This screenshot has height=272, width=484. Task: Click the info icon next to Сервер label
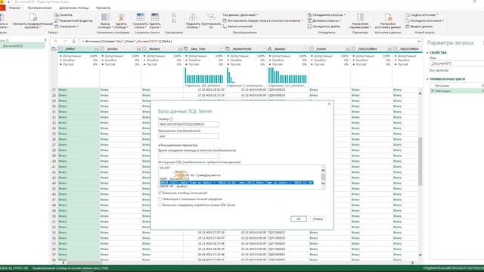(171, 119)
